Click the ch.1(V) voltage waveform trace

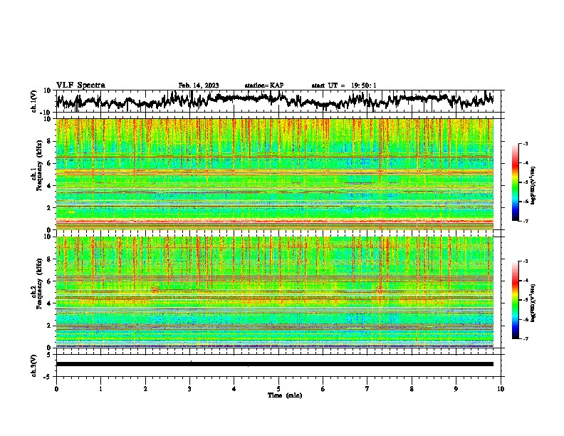(275, 100)
